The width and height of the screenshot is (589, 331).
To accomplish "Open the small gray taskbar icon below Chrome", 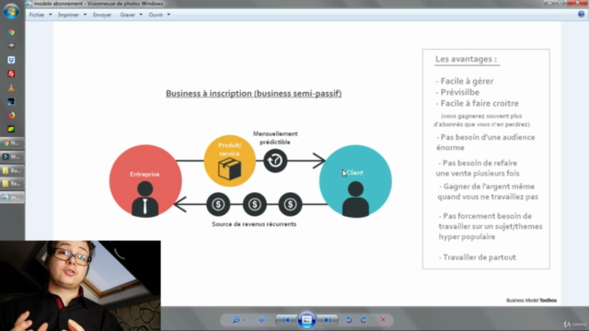I will tap(11, 46).
